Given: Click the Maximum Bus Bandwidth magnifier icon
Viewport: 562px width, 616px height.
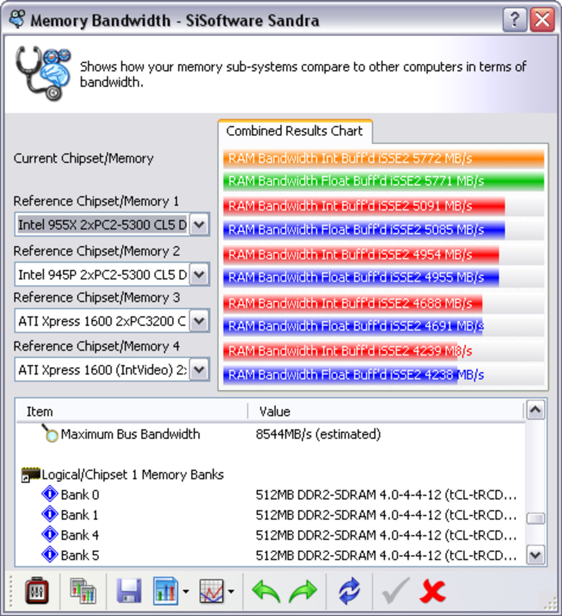Looking at the screenshot, I should (x=49, y=433).
